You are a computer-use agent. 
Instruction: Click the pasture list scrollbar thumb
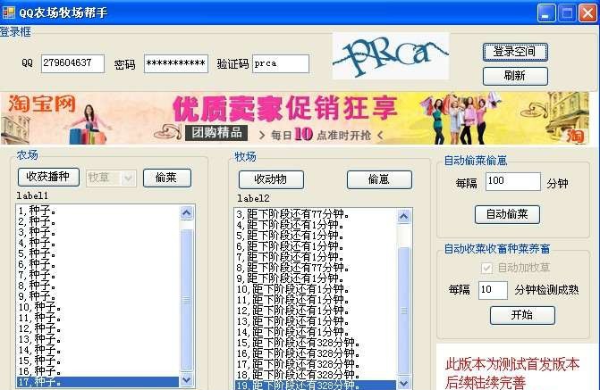(404, 311)
